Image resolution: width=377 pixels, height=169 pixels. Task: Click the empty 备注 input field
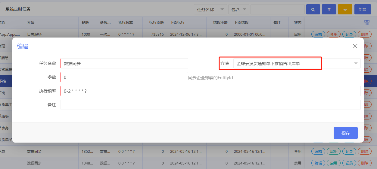click(x=210, y=105)
